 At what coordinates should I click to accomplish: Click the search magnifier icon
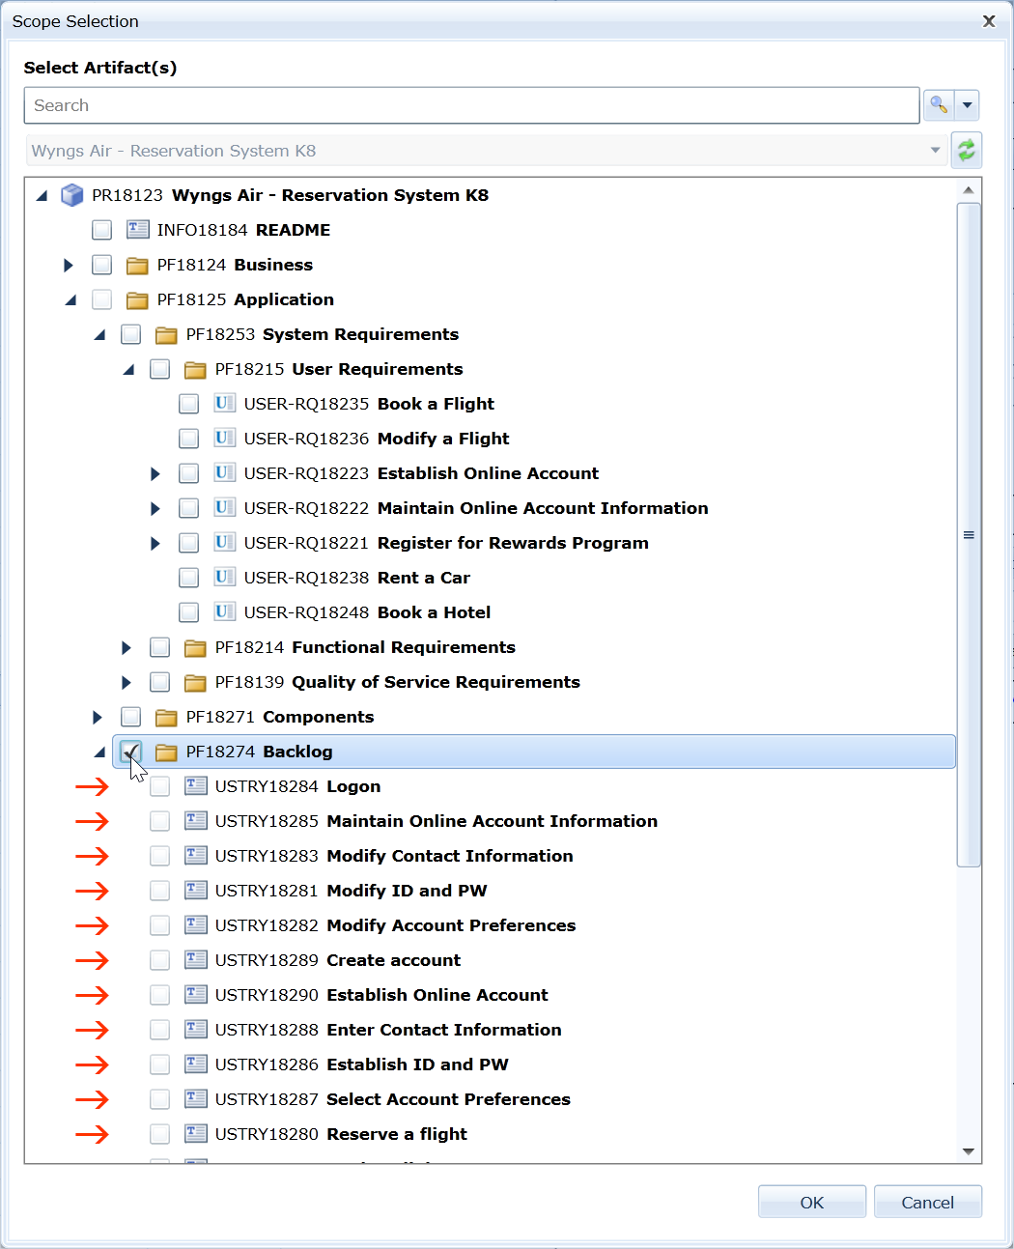[938, 105]
